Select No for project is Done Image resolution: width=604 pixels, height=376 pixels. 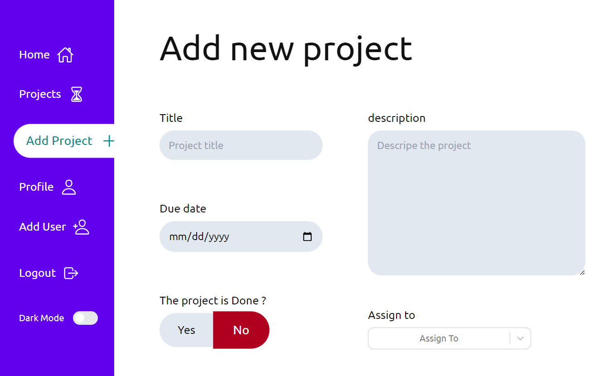(241, 330)
